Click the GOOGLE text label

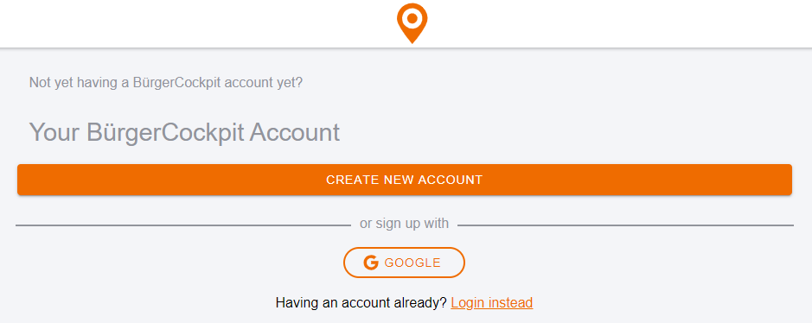coord(412,263)
